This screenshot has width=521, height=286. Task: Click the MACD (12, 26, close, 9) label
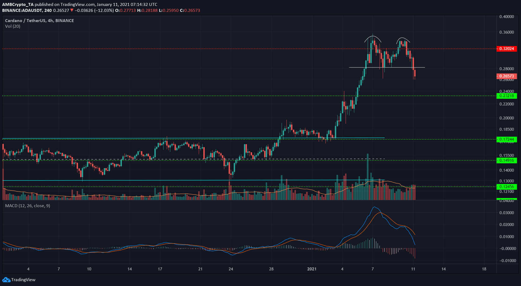[28, 206]
